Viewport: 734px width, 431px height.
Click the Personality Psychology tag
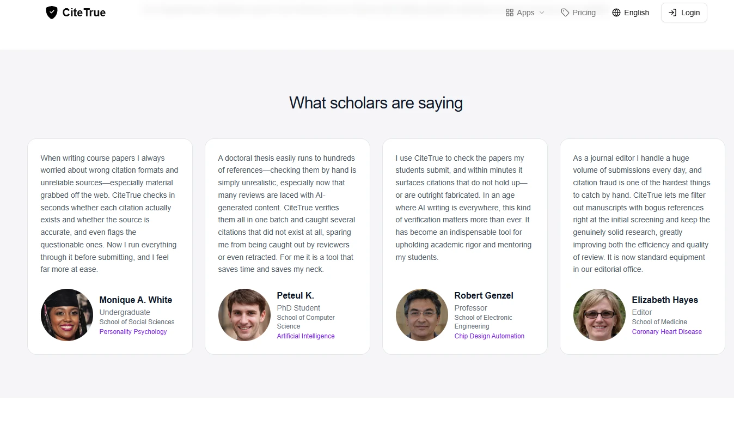point(133,332)
